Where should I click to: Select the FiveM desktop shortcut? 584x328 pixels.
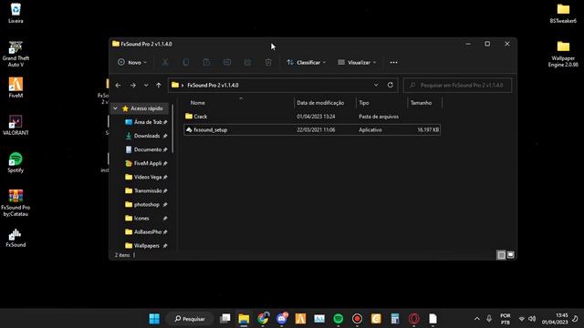pos(16,87)
